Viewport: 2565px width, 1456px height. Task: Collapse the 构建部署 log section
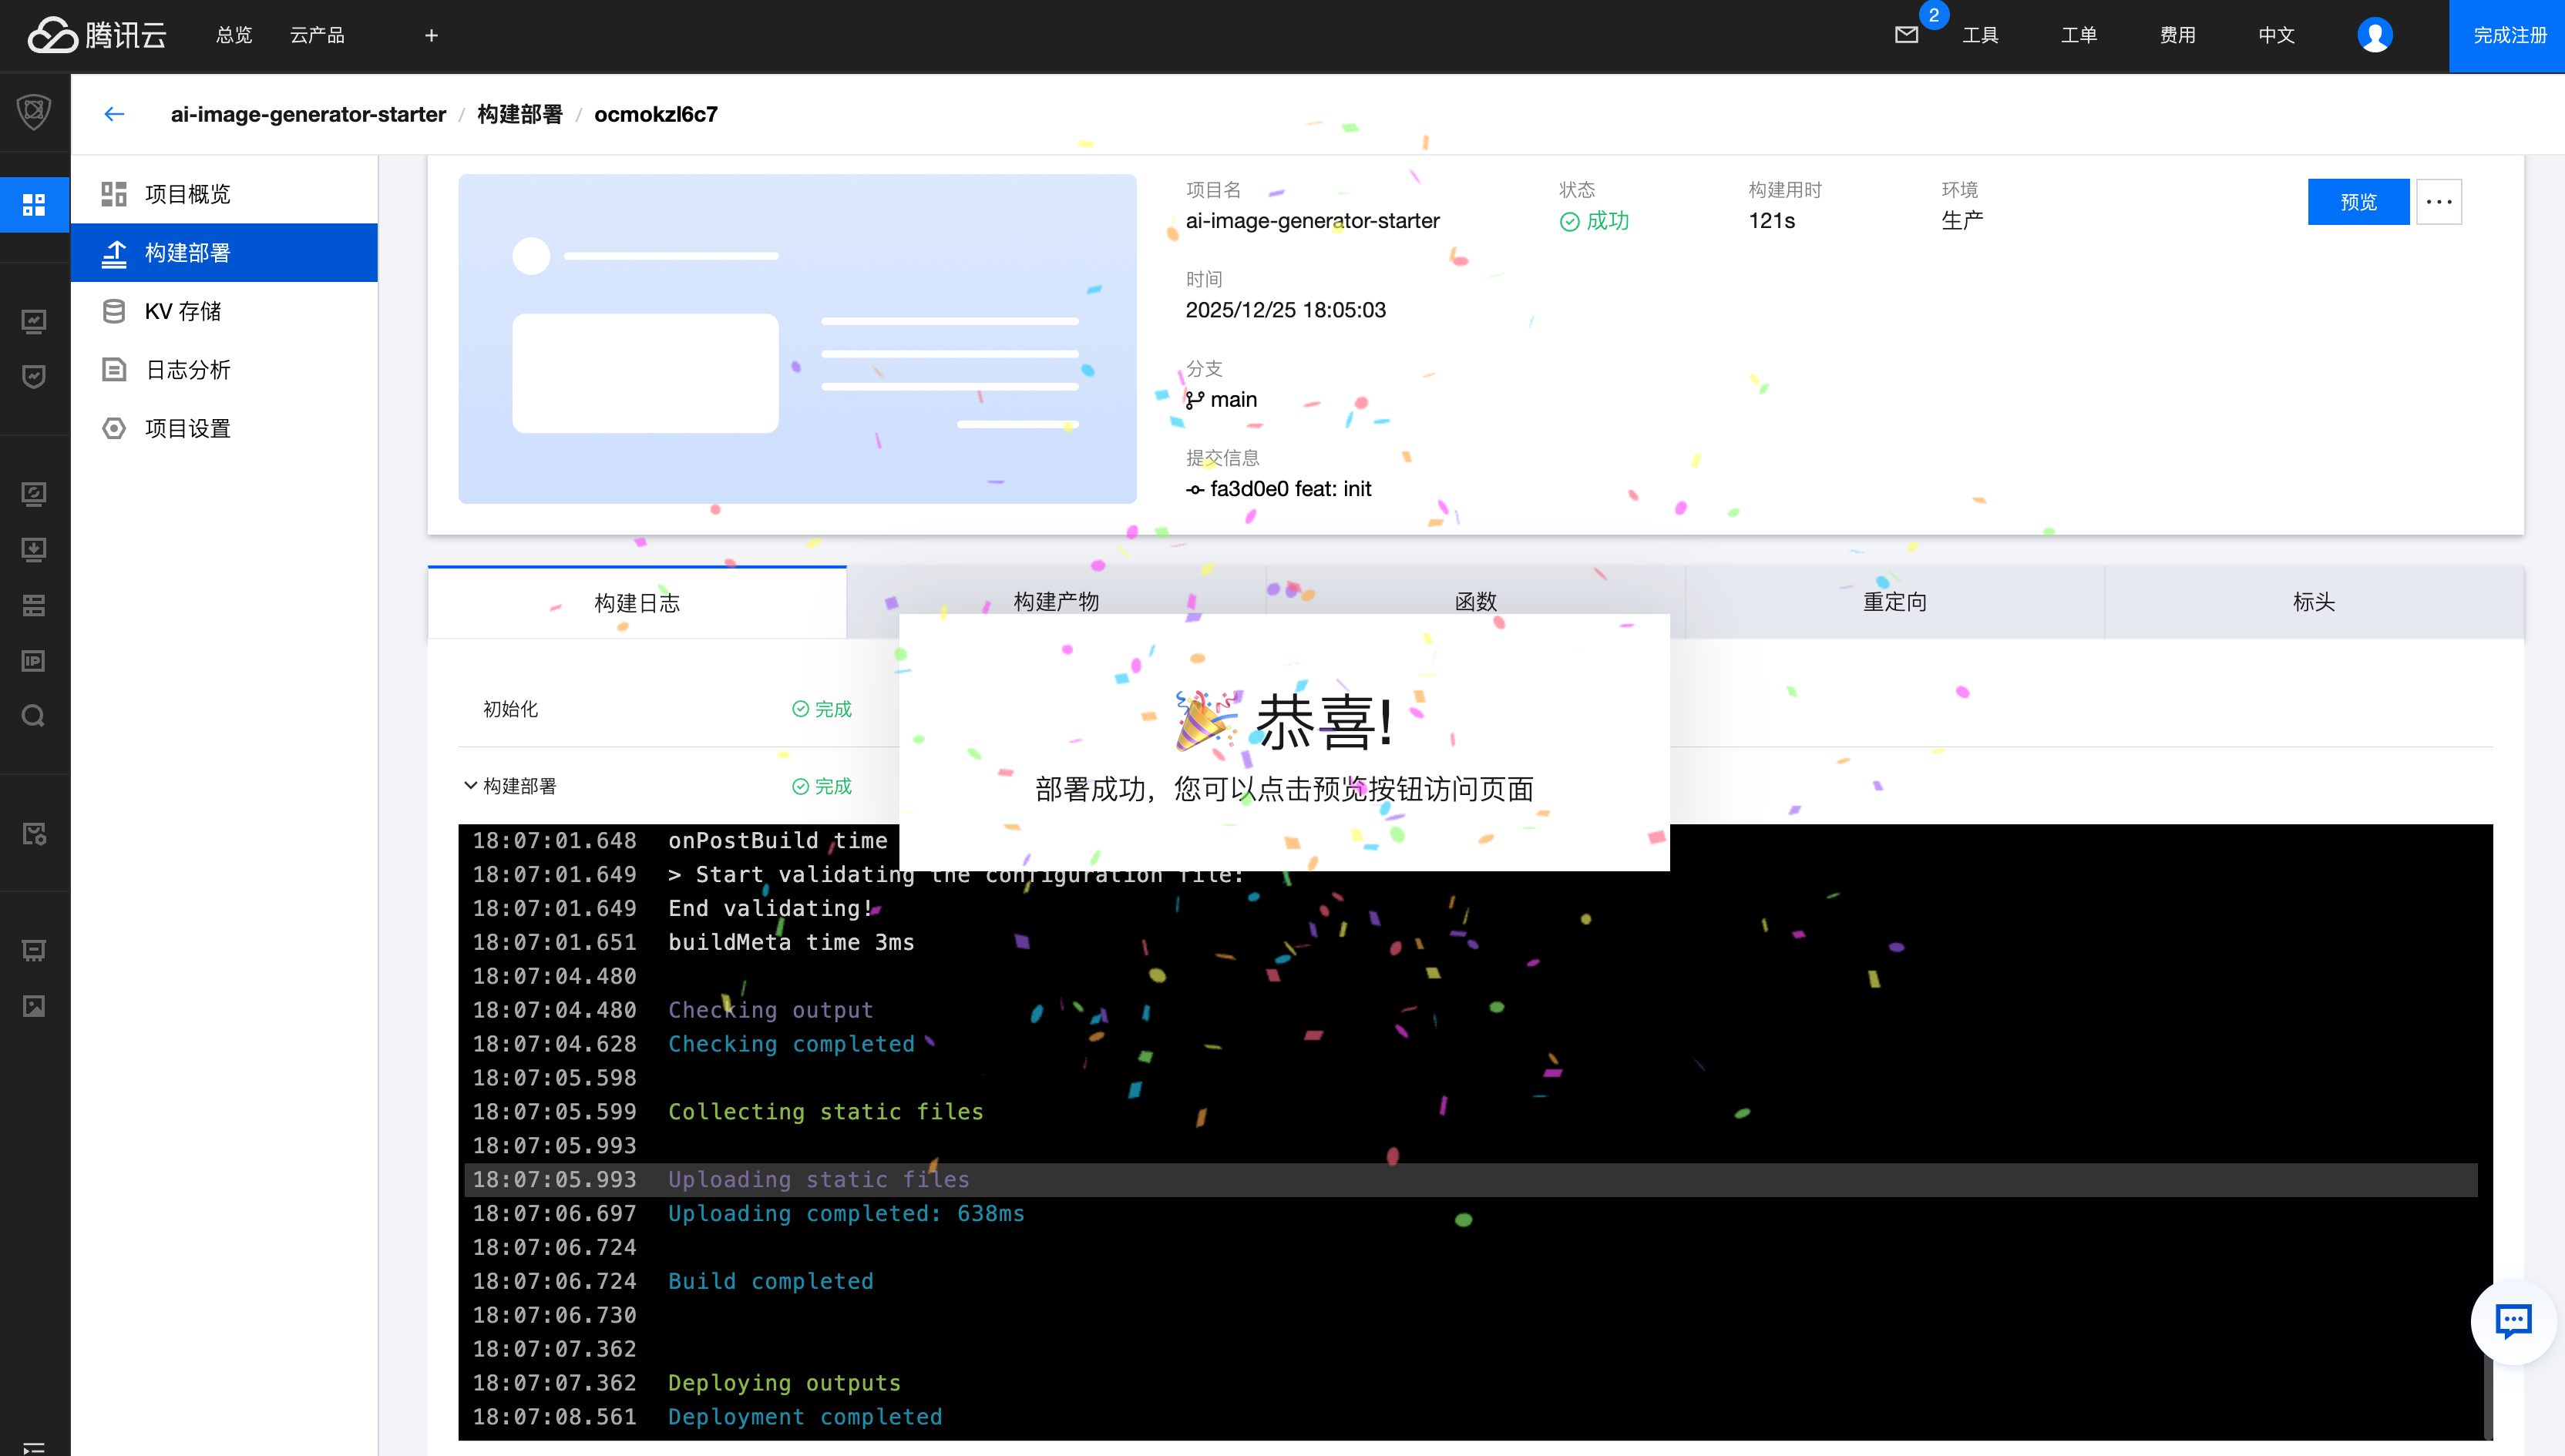pos(470,786)
